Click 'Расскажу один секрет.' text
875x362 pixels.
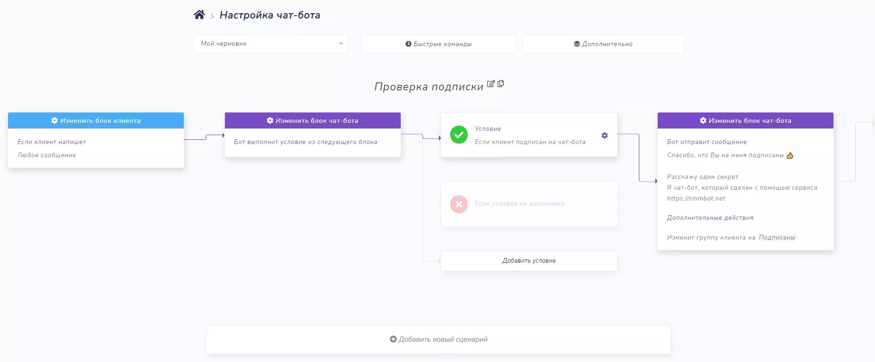[703, 177]
